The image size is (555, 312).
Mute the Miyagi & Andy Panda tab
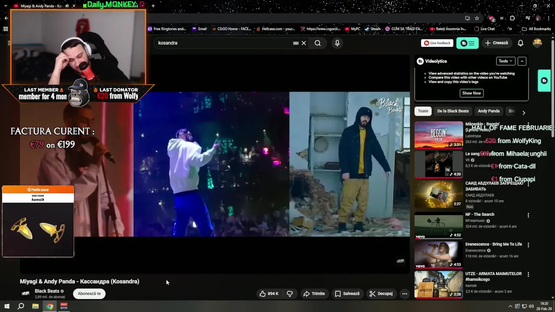[66, 6]
